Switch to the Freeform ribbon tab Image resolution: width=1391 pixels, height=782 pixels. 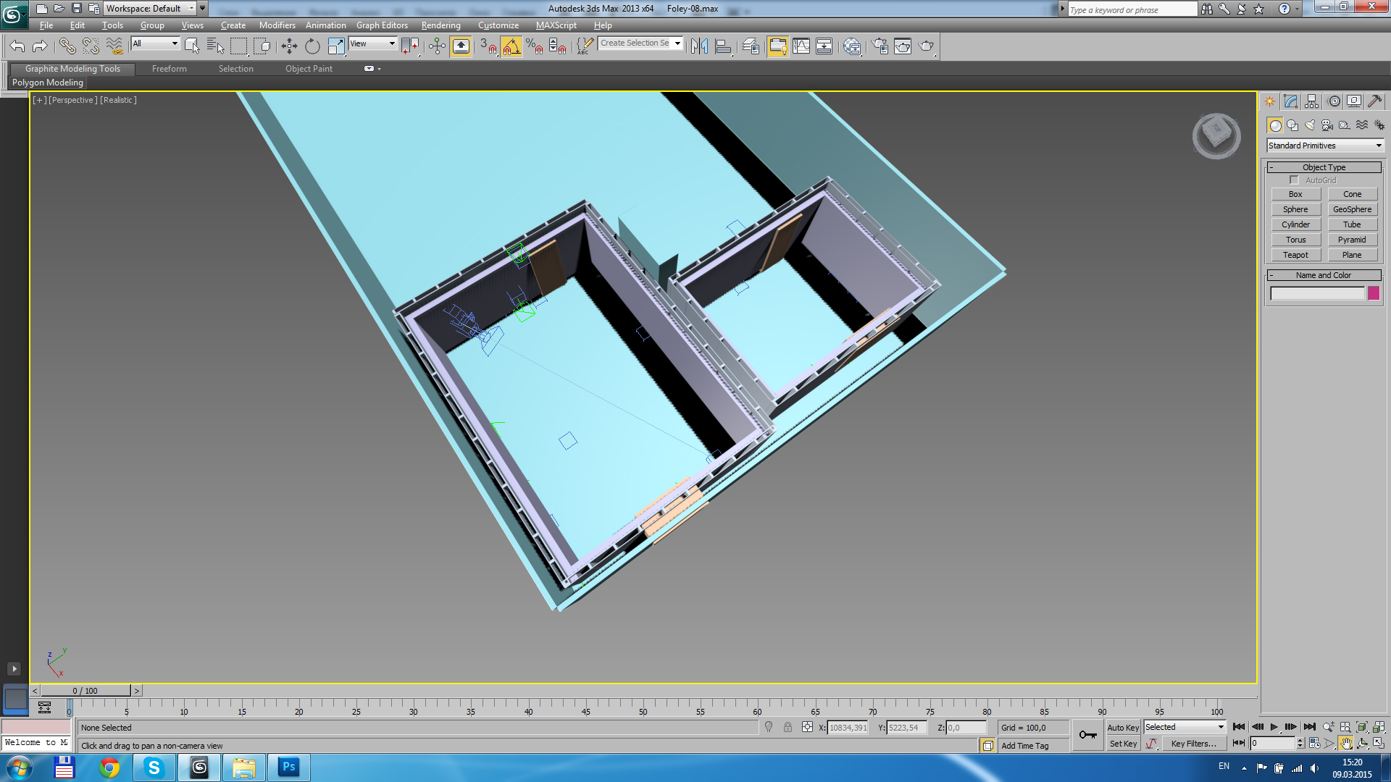(169, 69)
